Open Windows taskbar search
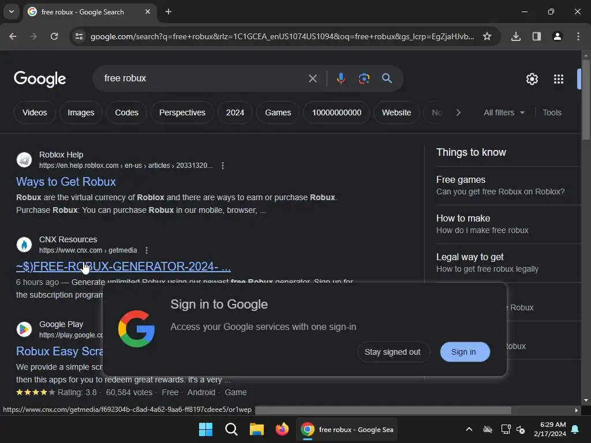Viewport: 591px width, 443px height. click(x=231, y=429)
